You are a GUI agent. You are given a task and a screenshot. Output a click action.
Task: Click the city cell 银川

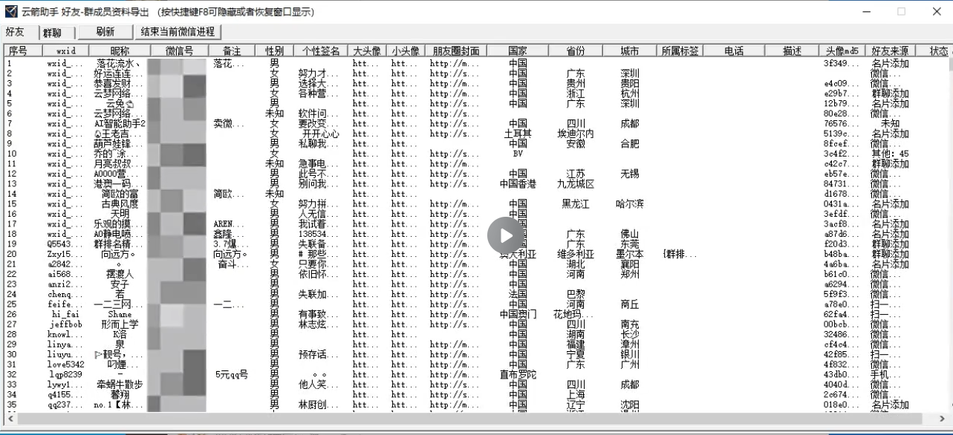tap(630, 354)
